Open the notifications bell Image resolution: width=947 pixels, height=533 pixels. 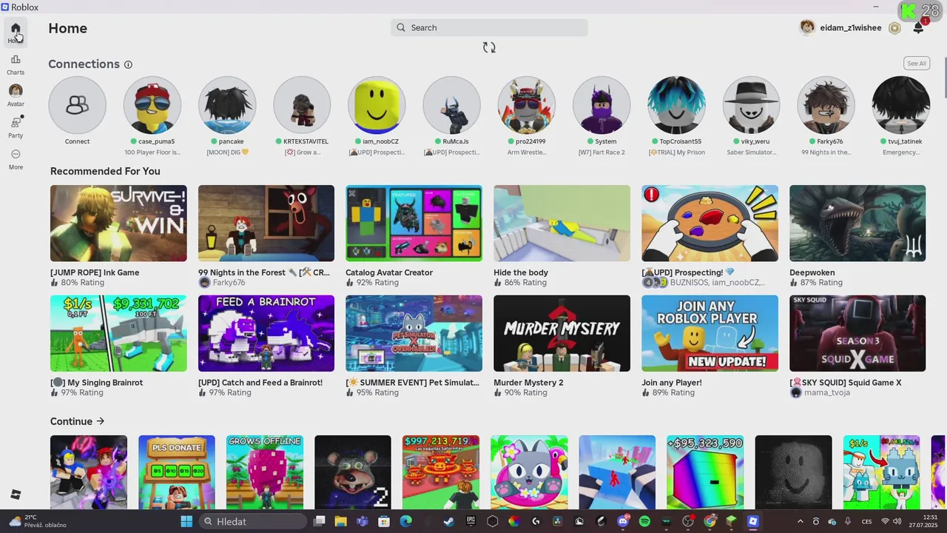click(918, 27)
